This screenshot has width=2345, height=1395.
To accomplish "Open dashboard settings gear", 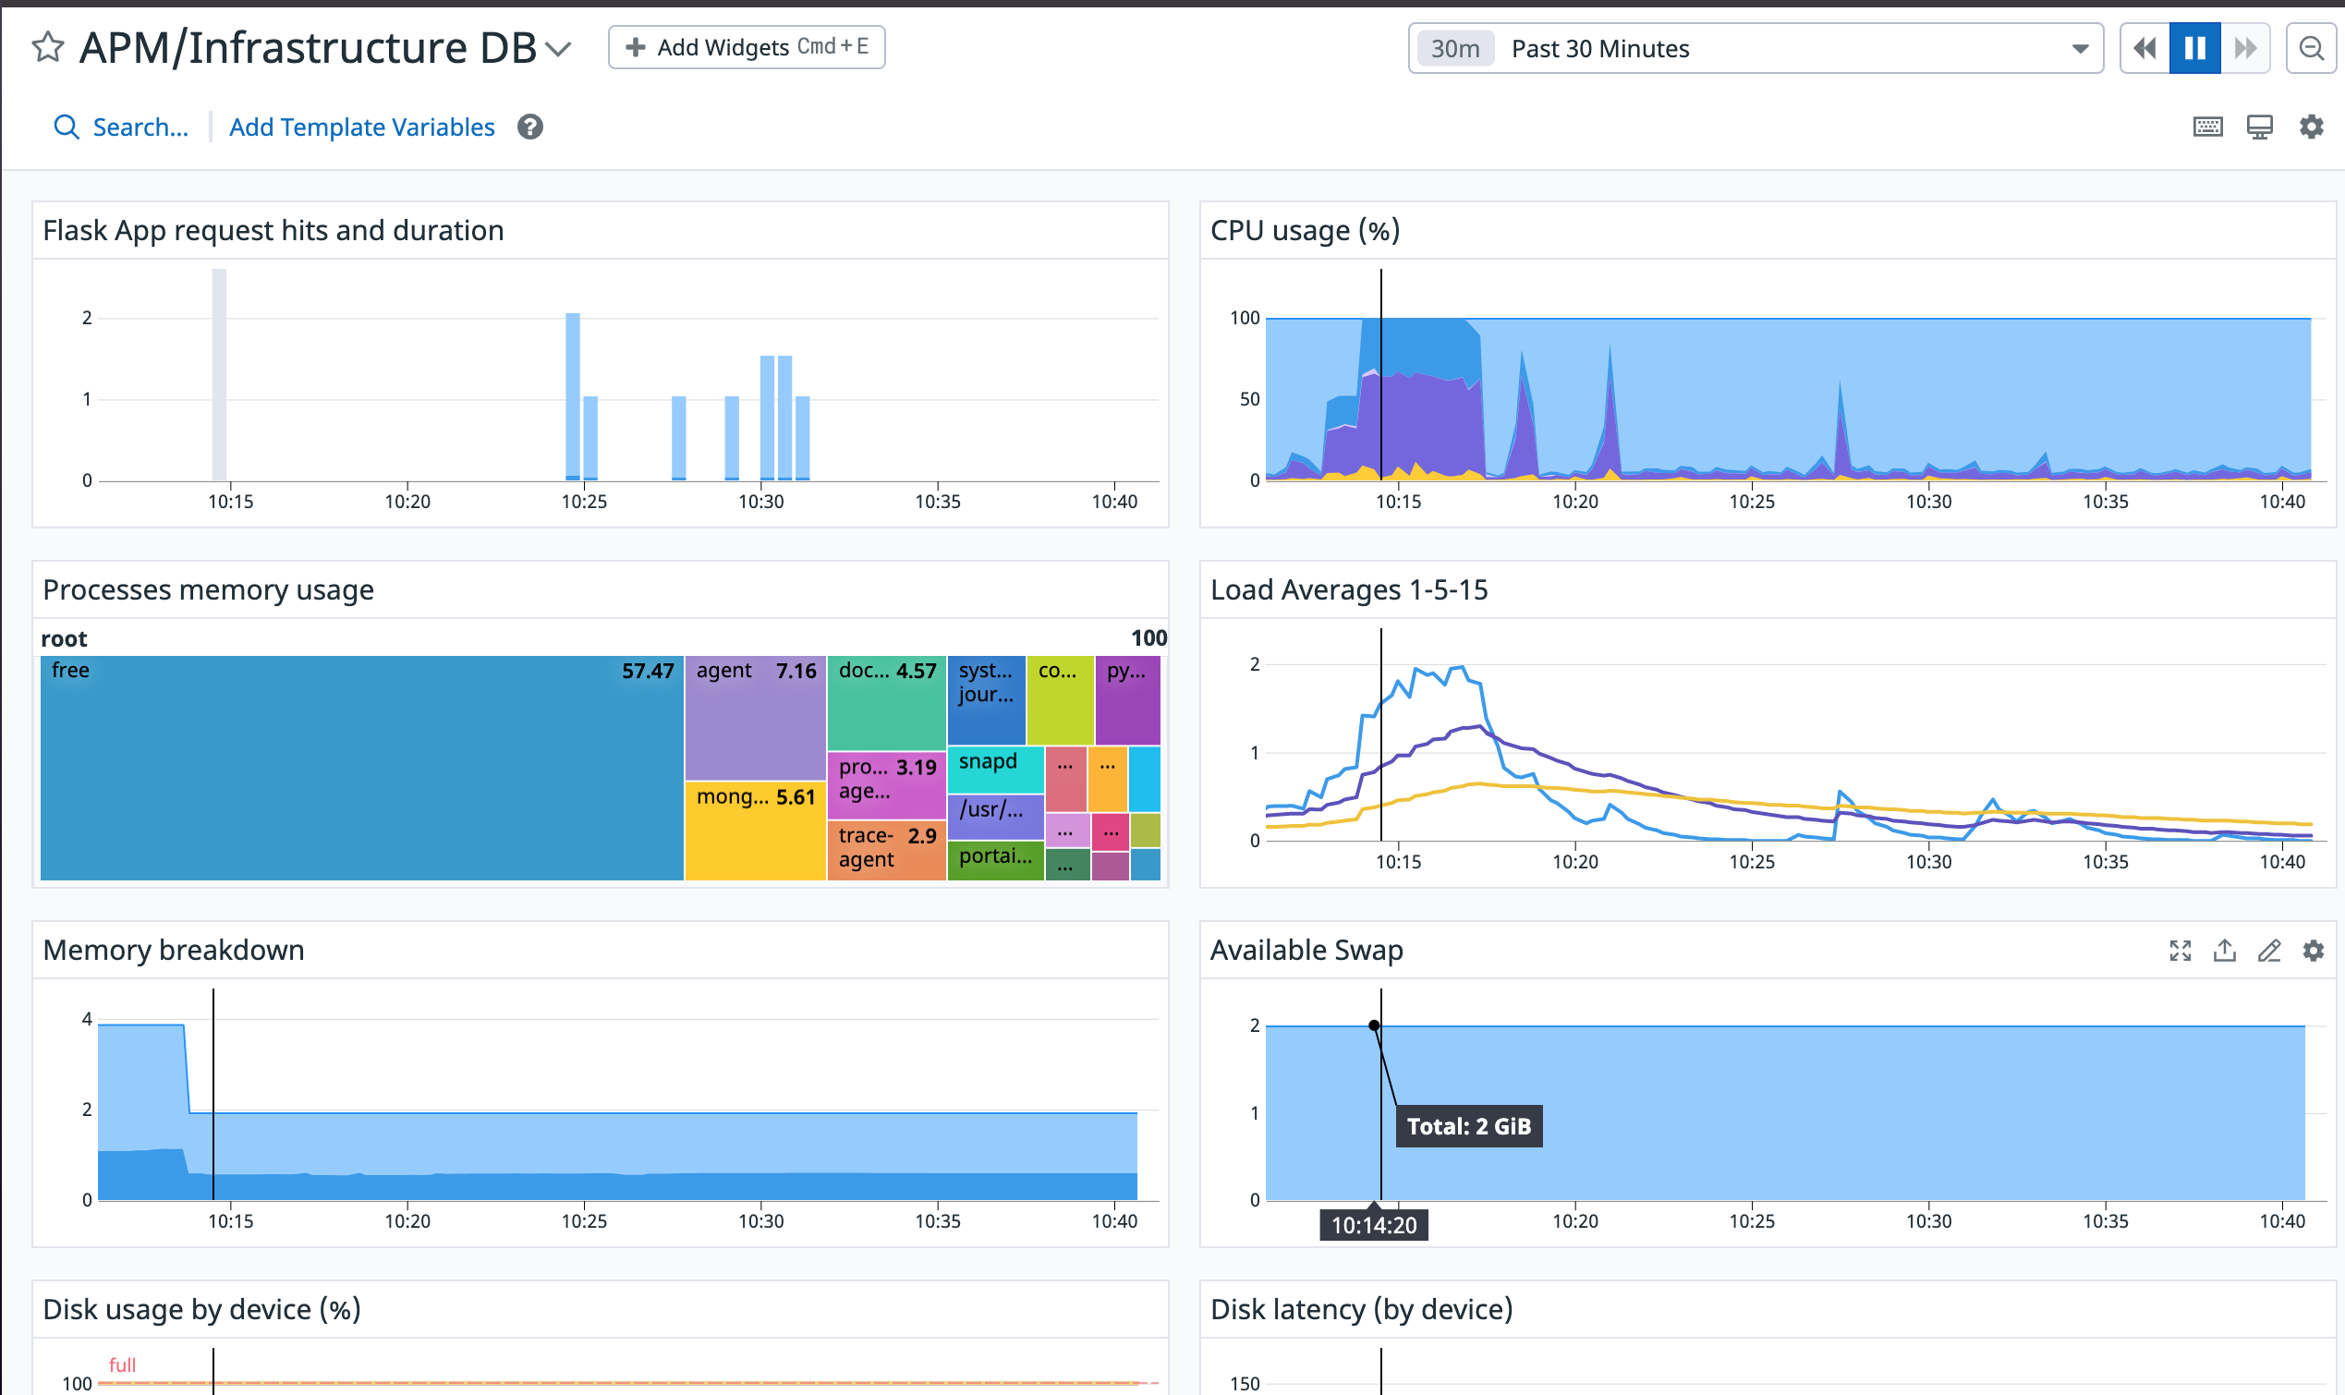I will coord(2311,126).
